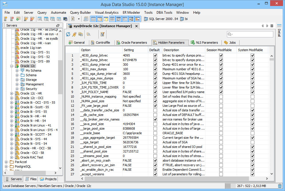Viewport: 285px width, 191px height.
Task: Expand the Security node
Action: [17, 89]
